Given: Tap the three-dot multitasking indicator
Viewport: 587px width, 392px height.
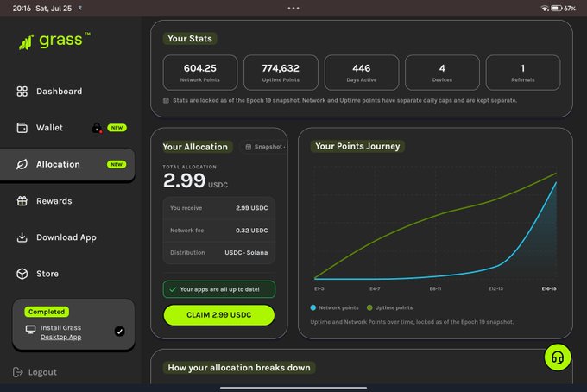Looking at the screenshot, I should coord(293,9).
